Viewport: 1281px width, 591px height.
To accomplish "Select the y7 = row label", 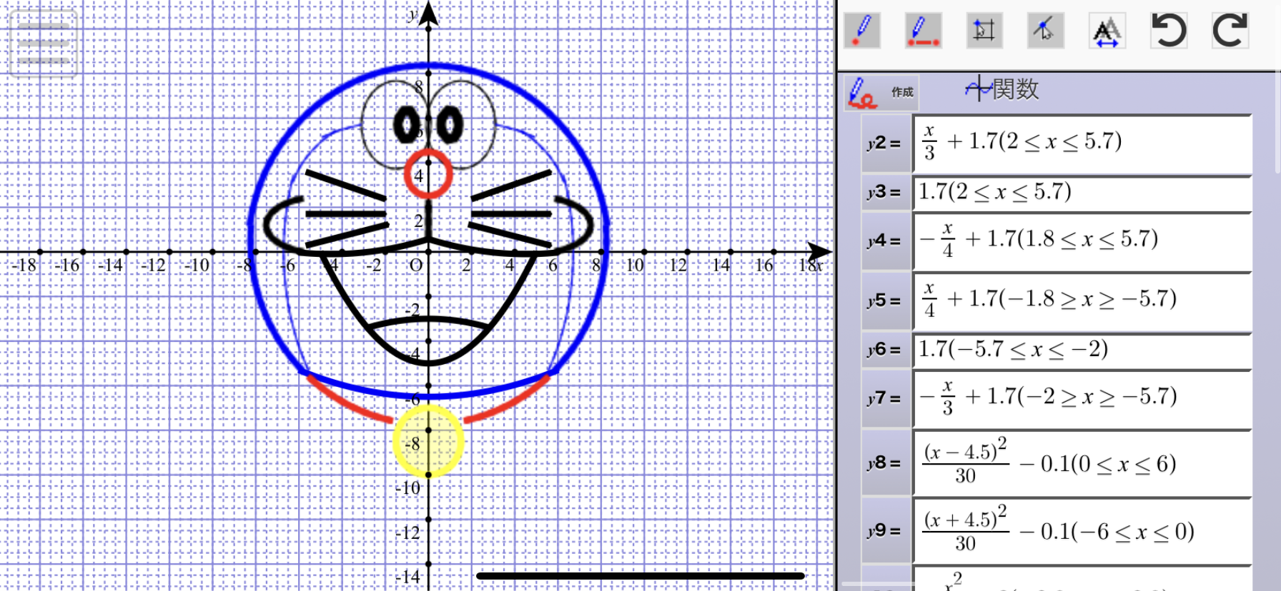I will (886, 399).
